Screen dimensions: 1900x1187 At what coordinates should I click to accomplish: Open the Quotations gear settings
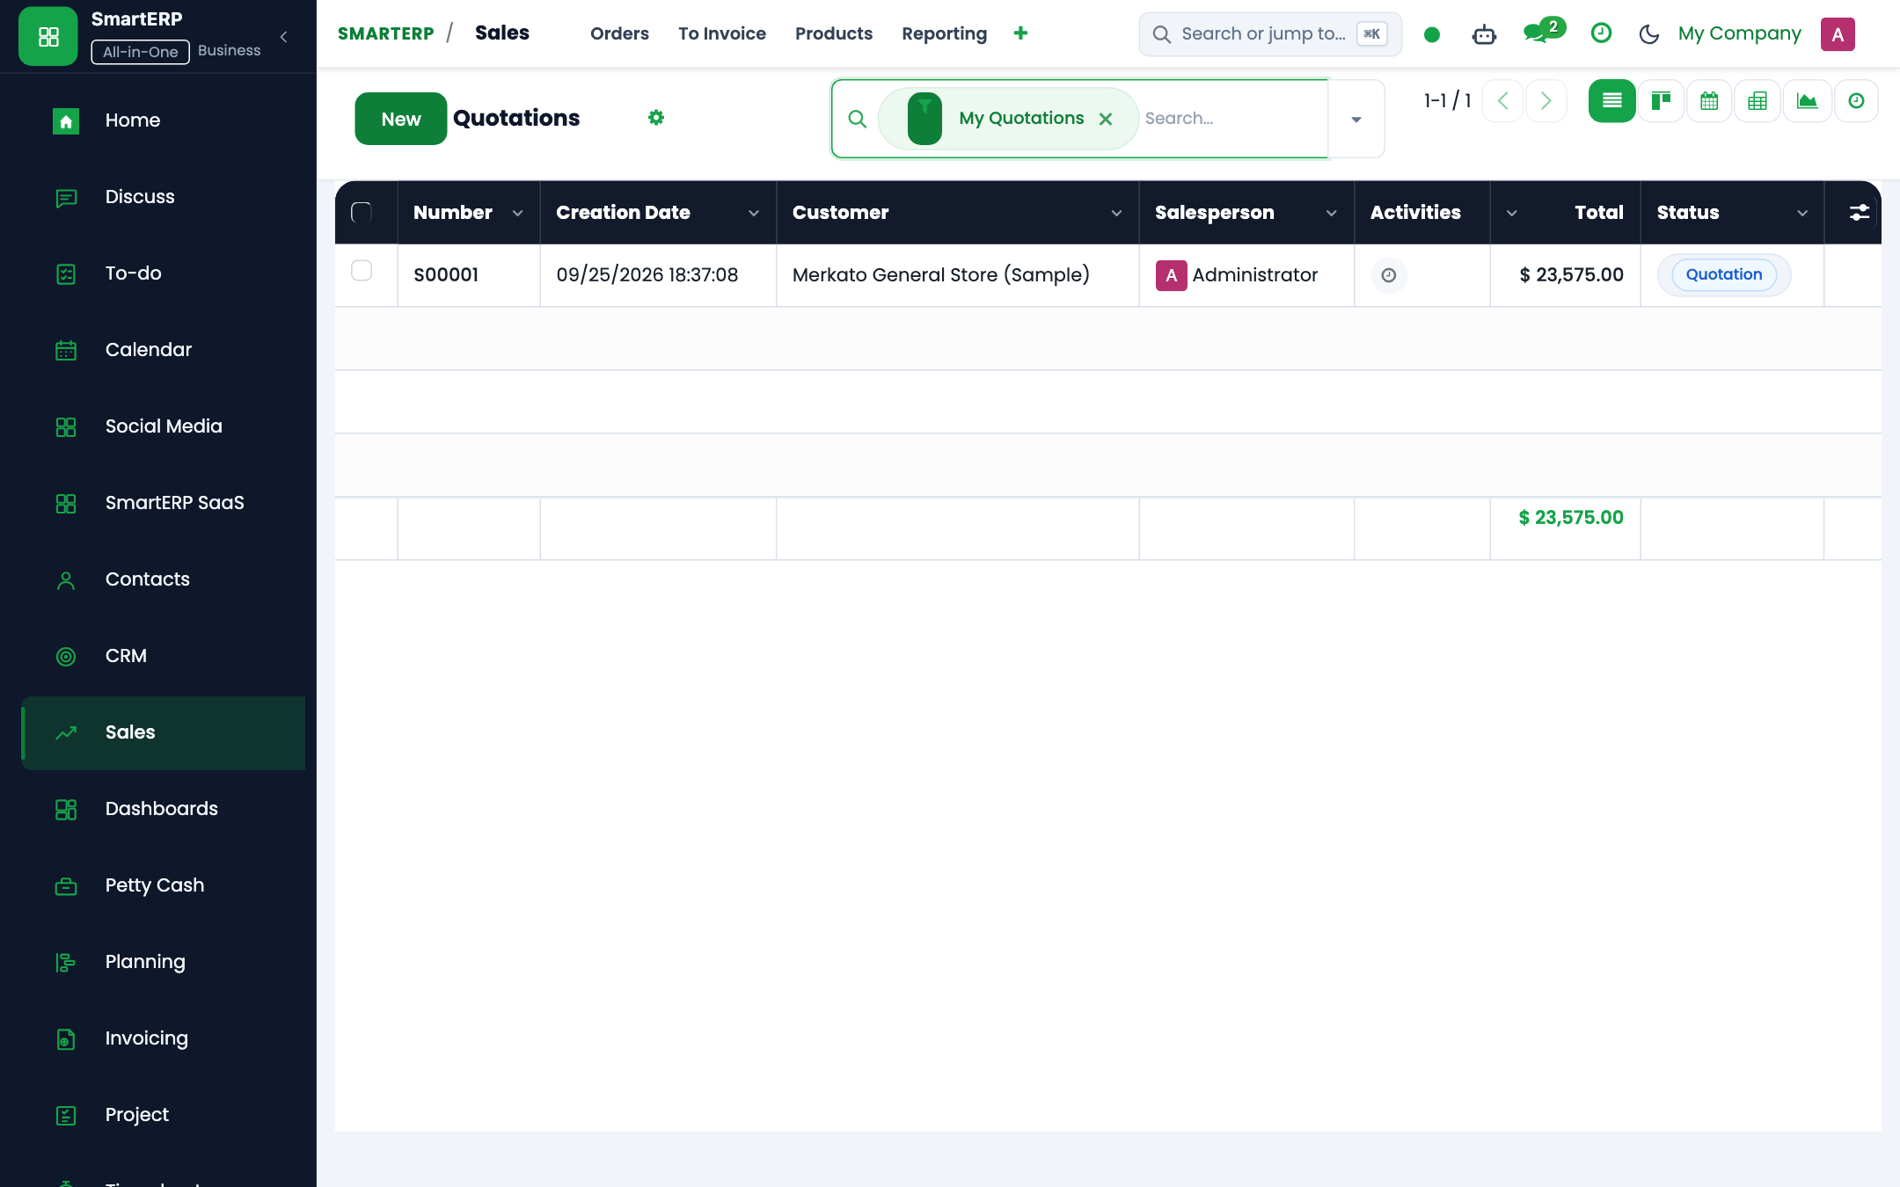coord(656,118)
